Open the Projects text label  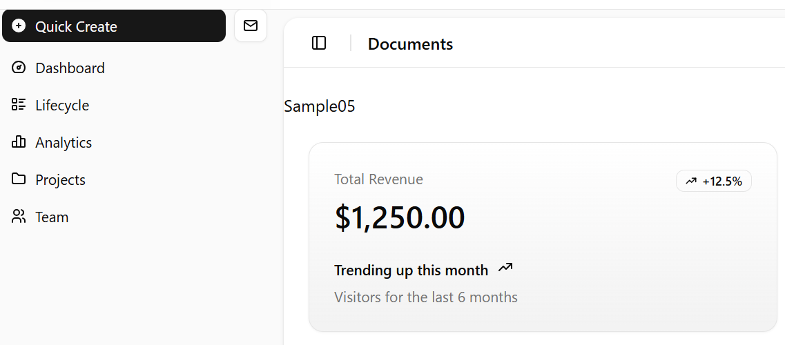60,179
